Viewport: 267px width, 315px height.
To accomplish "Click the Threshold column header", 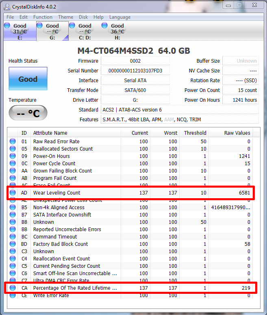I will click(x=194, y=133).
